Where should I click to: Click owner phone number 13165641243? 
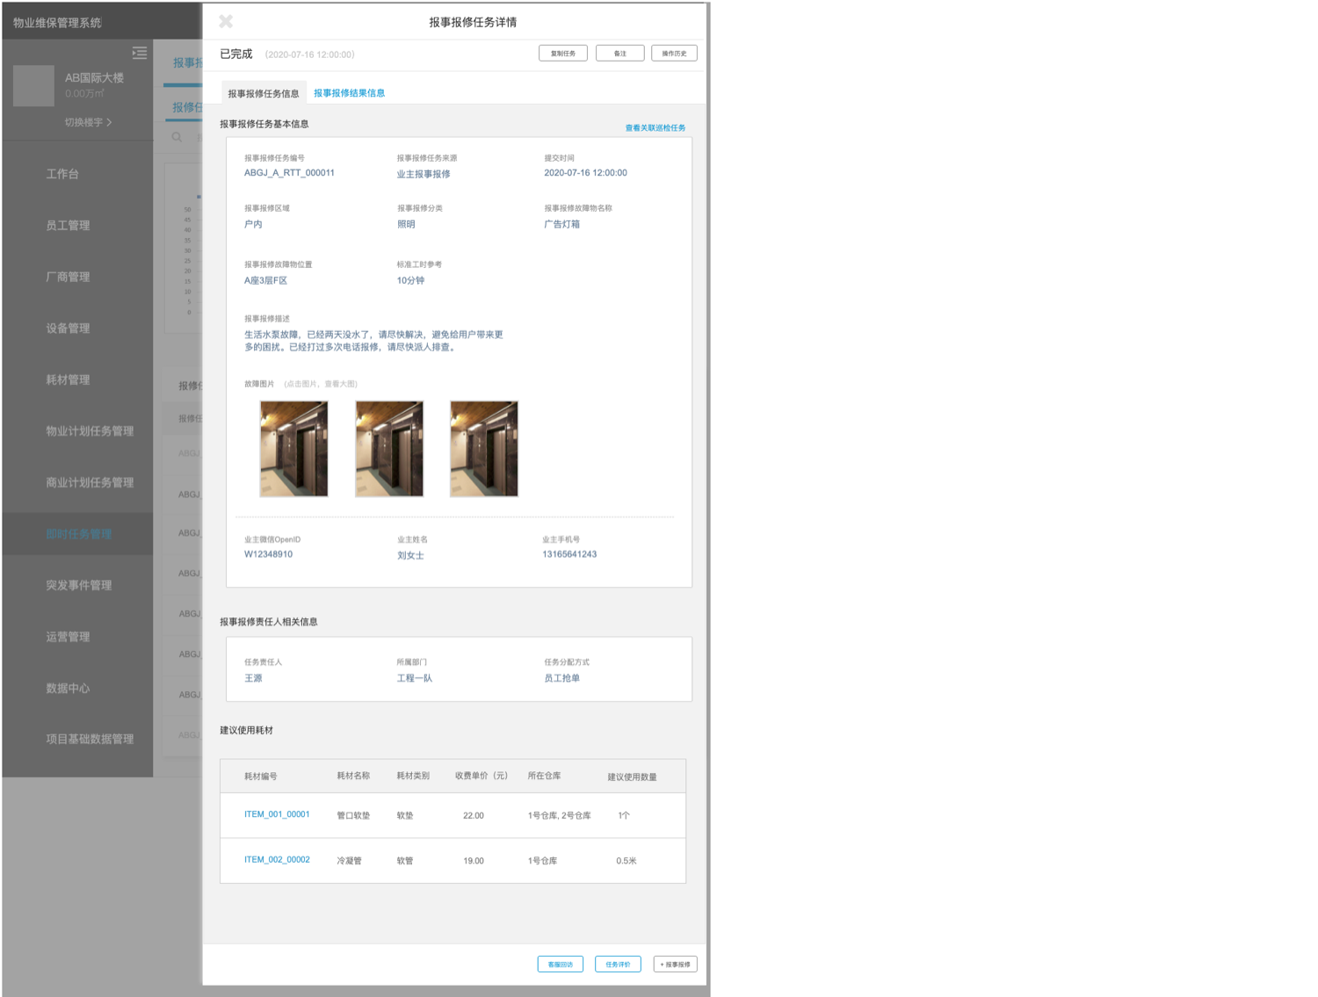tap(569, 554)
